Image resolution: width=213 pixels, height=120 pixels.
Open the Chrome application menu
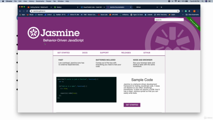9,1
